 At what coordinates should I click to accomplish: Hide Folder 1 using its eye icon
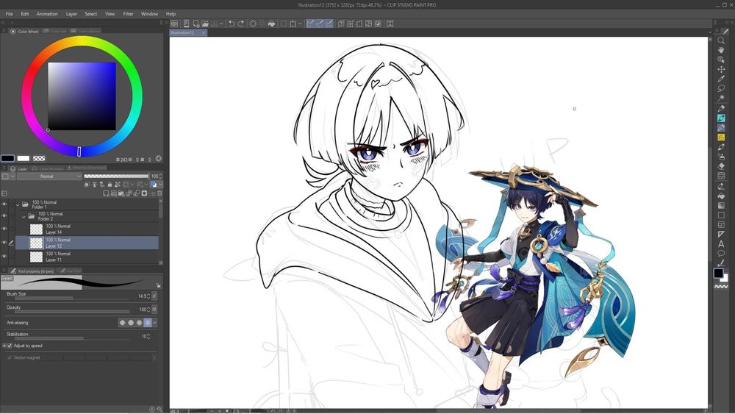tap(4, 204)
